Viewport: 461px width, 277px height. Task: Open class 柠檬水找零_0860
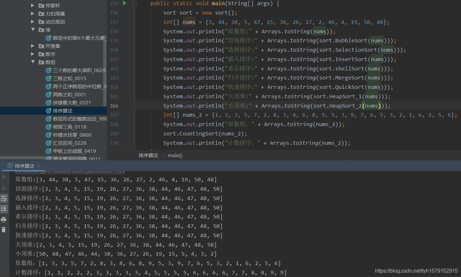(x=72, y=135)
